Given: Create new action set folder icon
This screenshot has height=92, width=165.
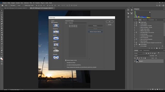Looking at the screenshot, I should tap(157, 48).
